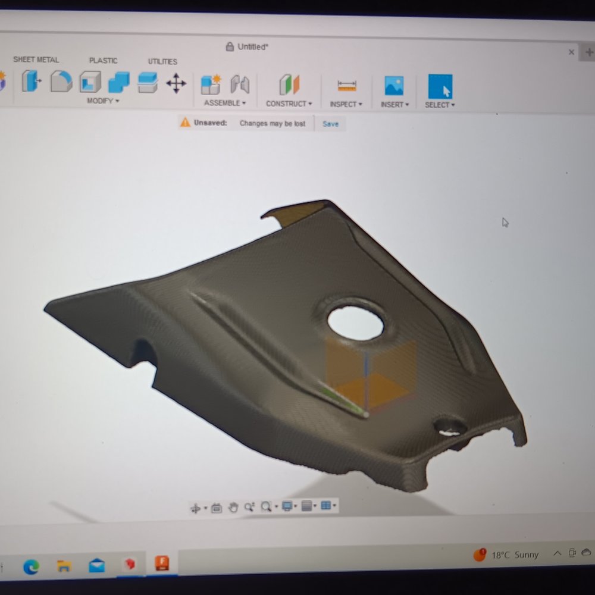
Task: Select the Shell tool icon
Action: 90,82
